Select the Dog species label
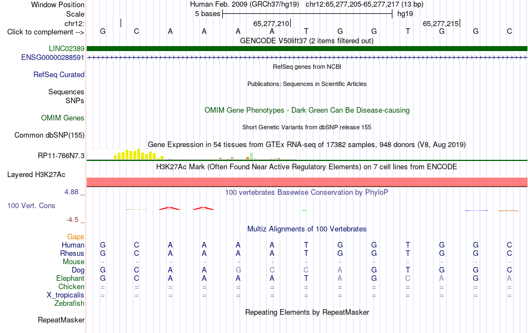Image resolution: width=528 pixels, height=333 pixels. [x=78, y=270]
